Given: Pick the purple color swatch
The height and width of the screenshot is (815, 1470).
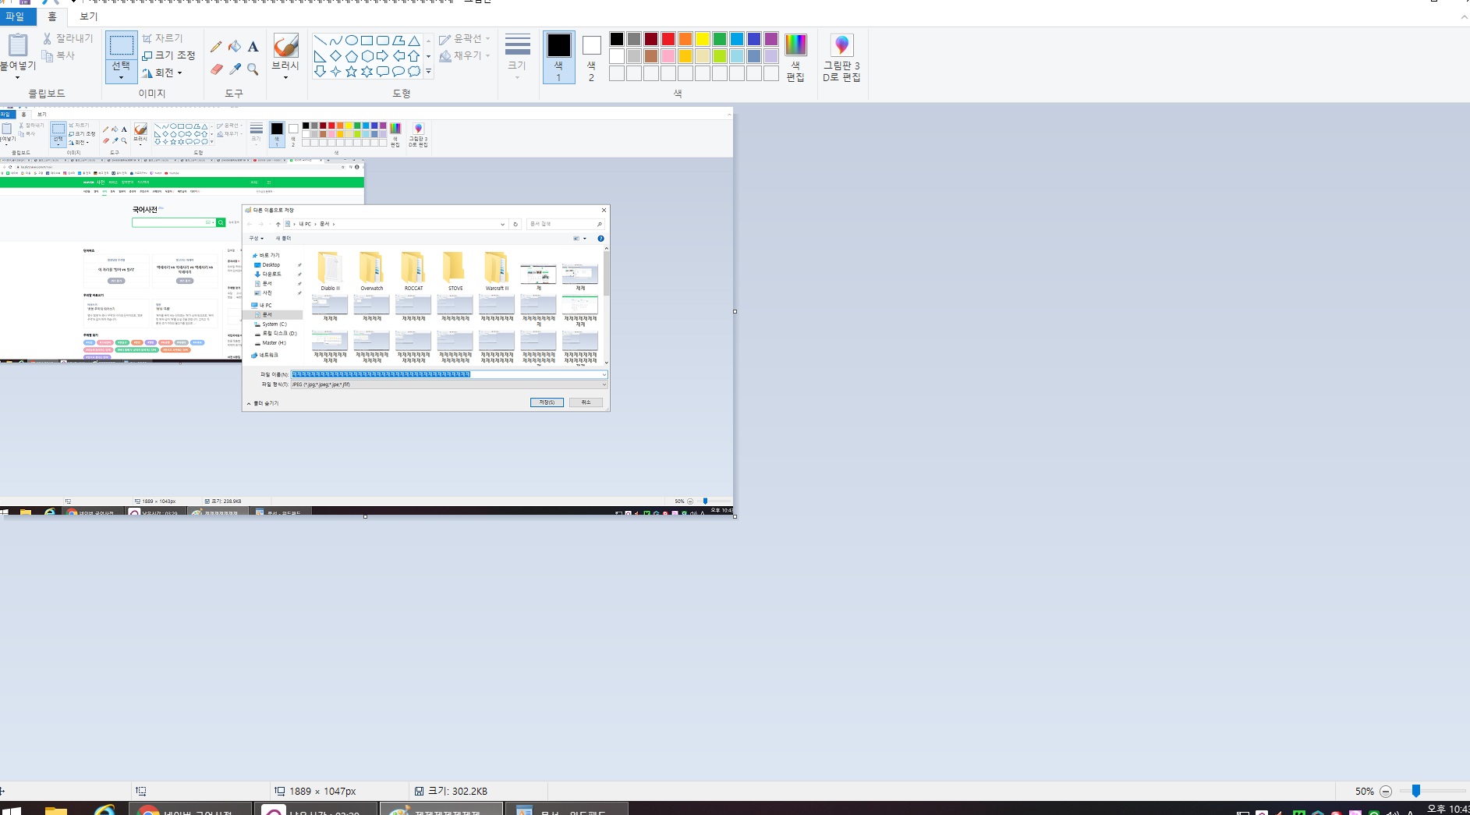Looking at the screenshot, I should click(x=771, y=39).
